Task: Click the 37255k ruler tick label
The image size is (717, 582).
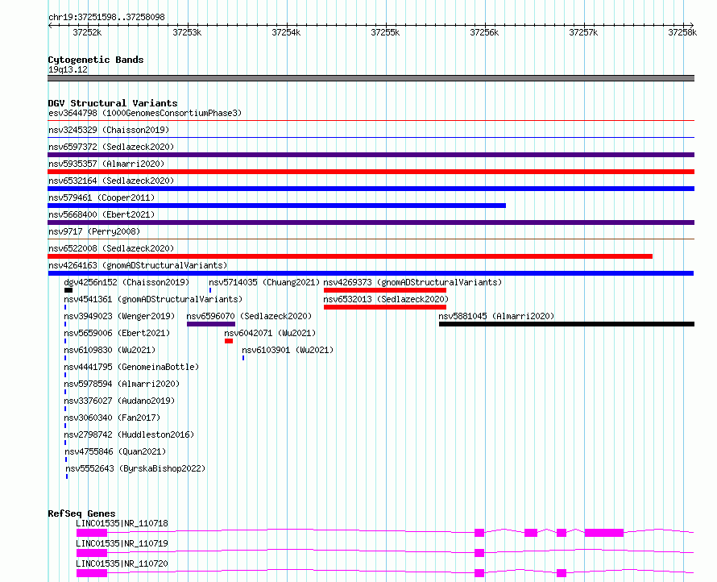Action: [x=385, y=32]
